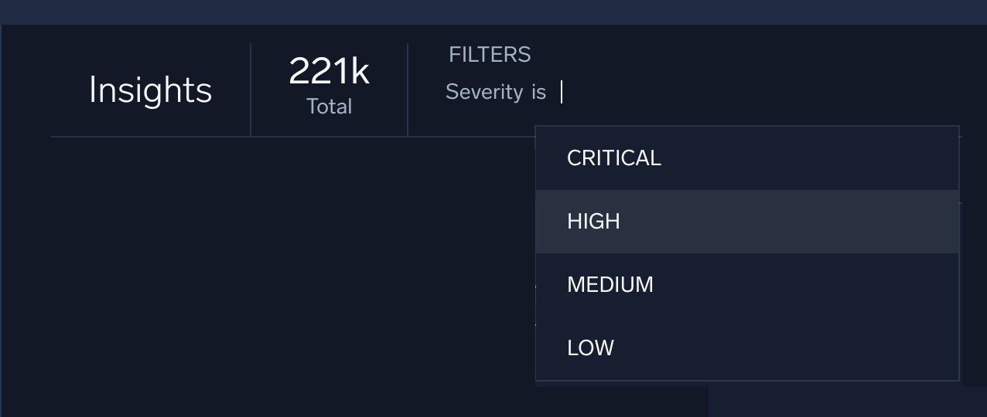This screenshot has height=417, width=987.
Task: Select LOW in the dropdown list
Action: tap(590, 348)
